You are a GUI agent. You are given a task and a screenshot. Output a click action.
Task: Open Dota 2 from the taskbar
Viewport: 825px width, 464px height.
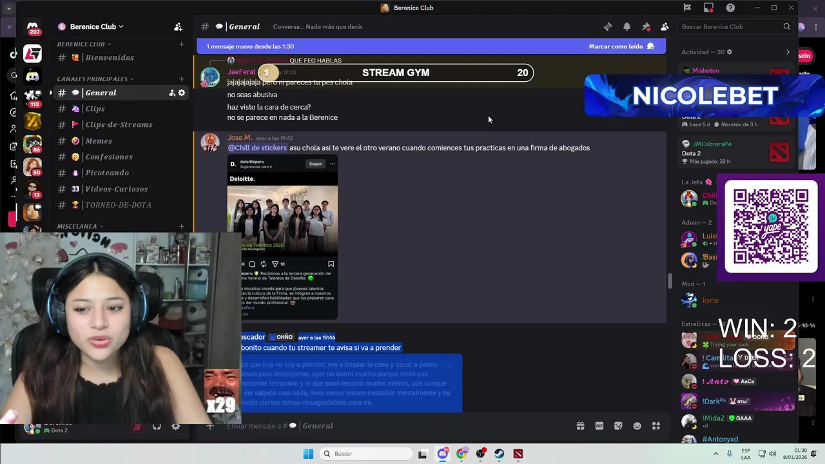click(518, 454)
